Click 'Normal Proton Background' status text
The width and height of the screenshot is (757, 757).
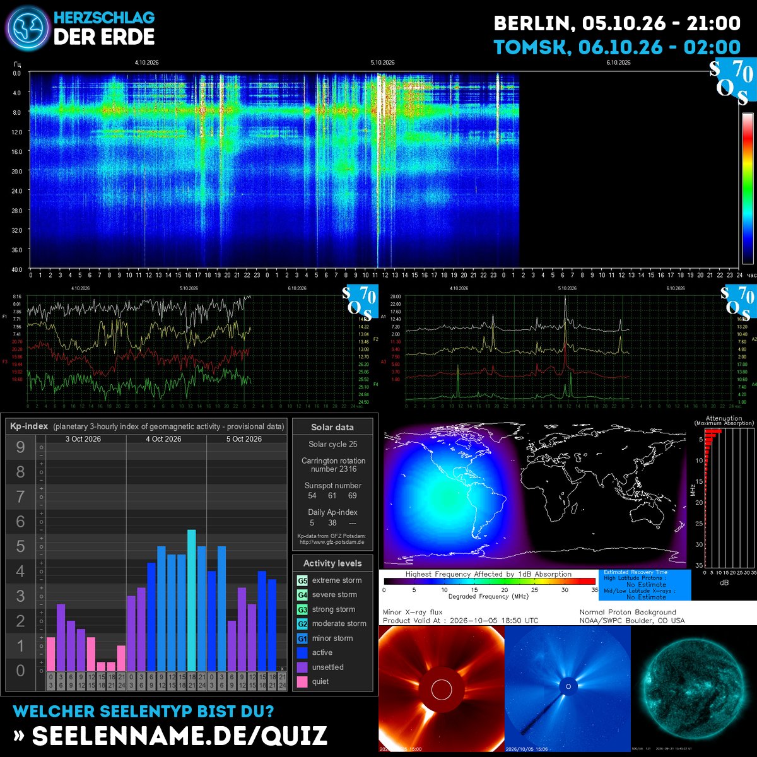click(x=628, y=612)
